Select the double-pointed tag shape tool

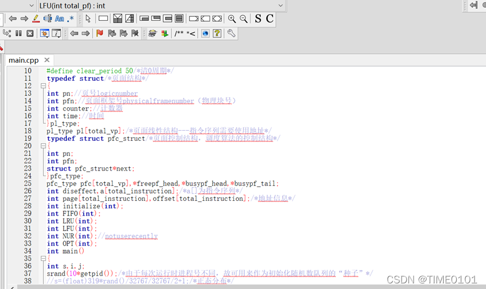pyautogui.click(x=217, y=19)
